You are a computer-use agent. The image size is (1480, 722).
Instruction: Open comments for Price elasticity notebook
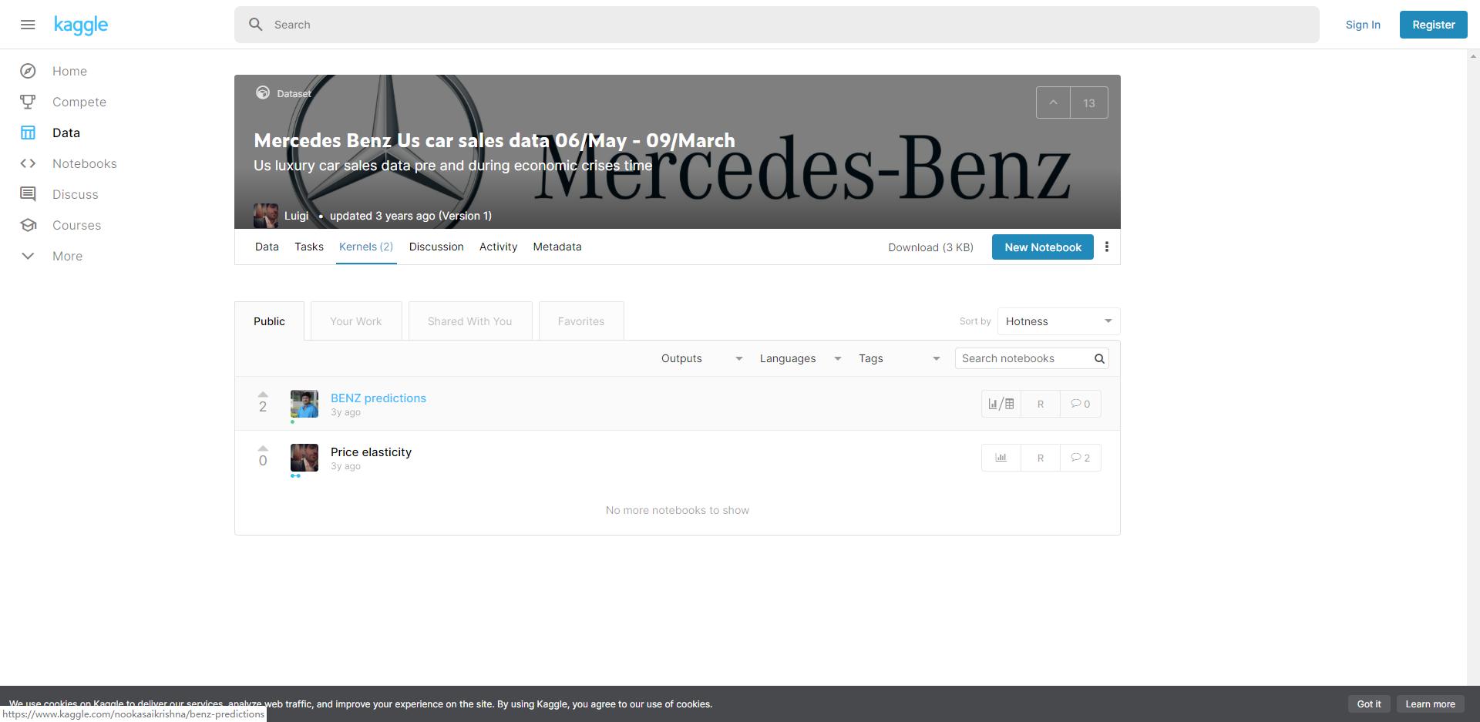[1081, 458]
